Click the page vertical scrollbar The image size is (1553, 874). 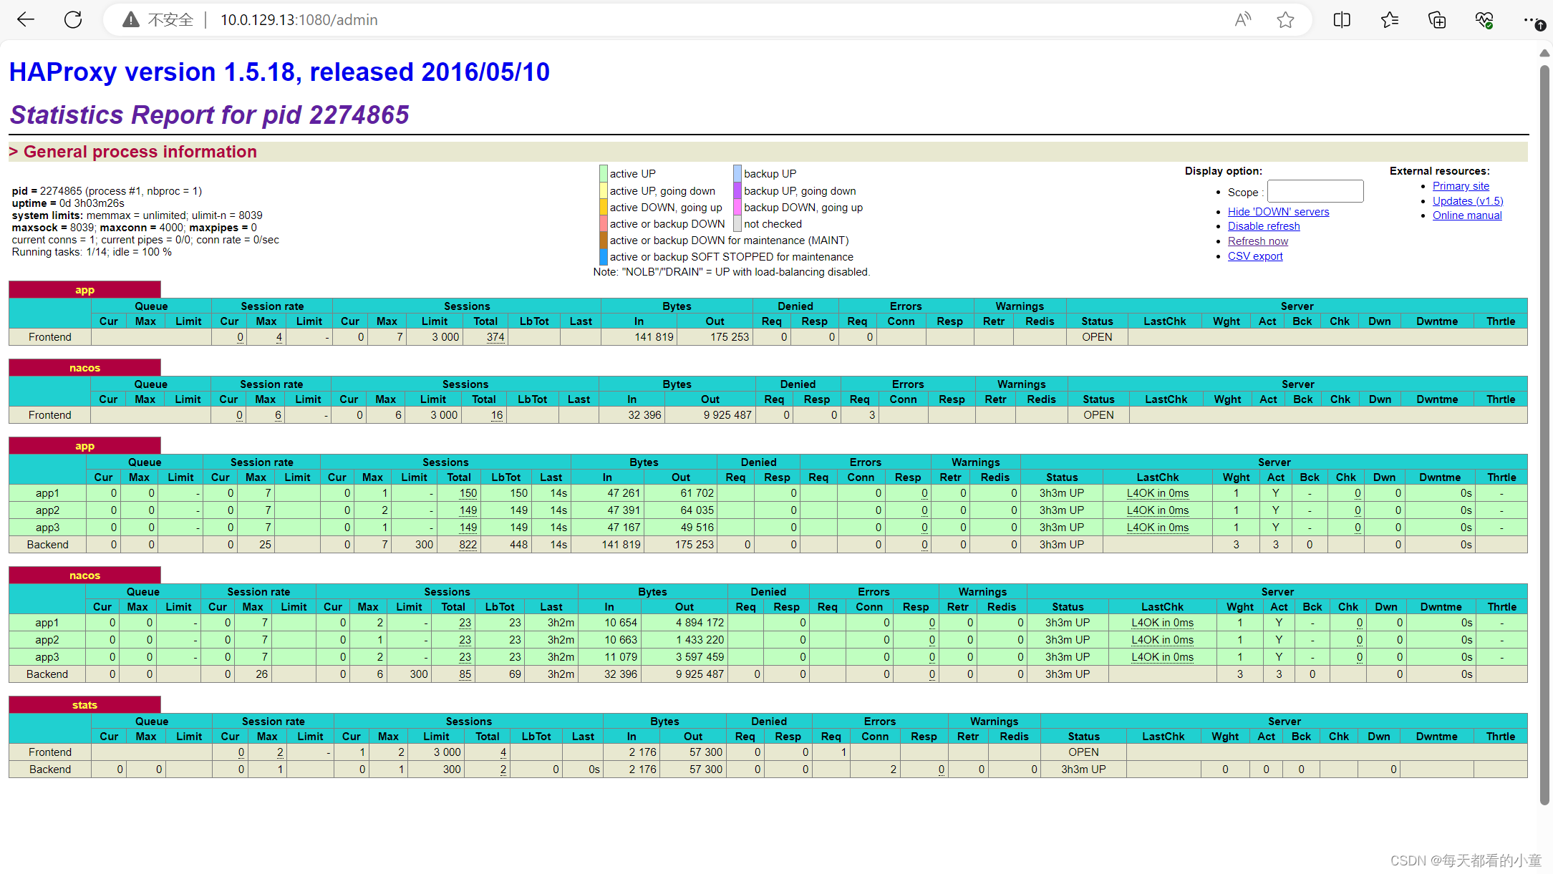tap(1544, 429)
